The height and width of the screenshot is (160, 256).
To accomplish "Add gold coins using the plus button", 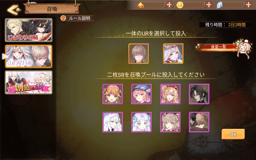I will (x=209, y=5).
